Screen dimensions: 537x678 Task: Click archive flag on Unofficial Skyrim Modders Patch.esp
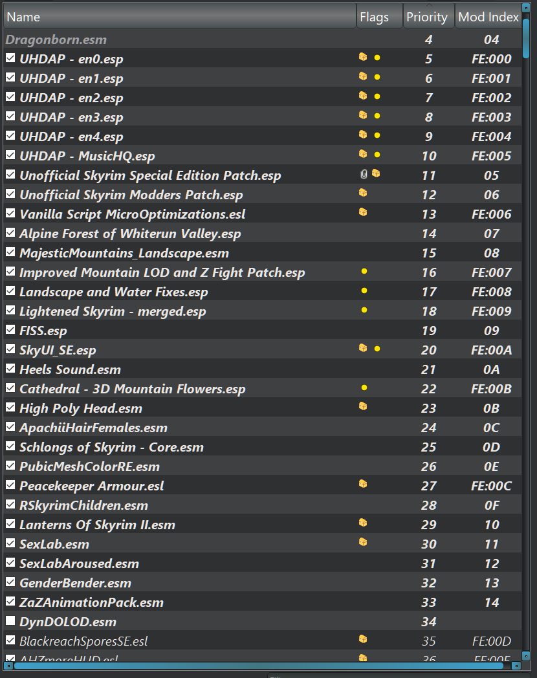363,192
